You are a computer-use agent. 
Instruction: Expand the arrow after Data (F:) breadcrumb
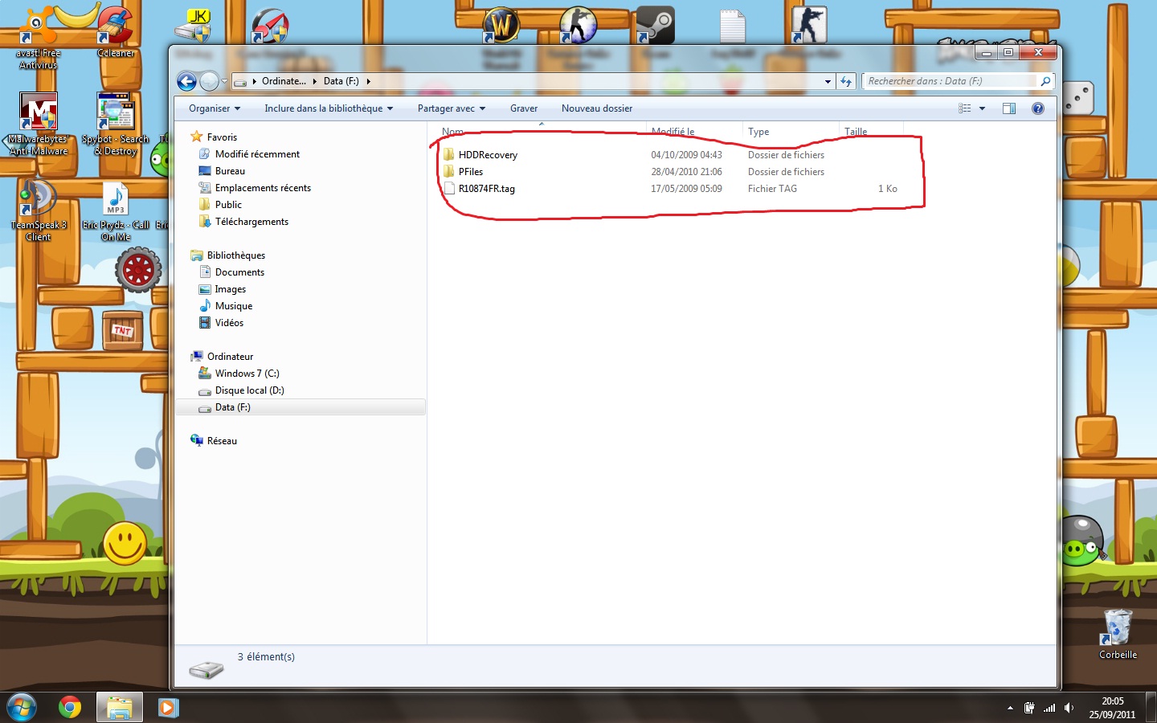(369, 81)
